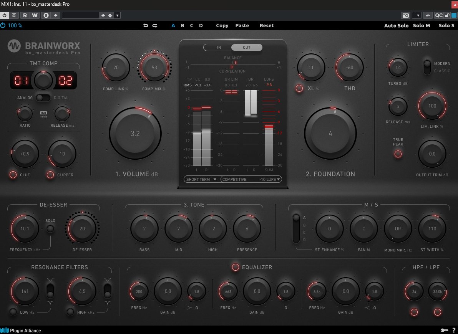
Task: Switch the meter display to OUT
Action: [x=247, y=47]
